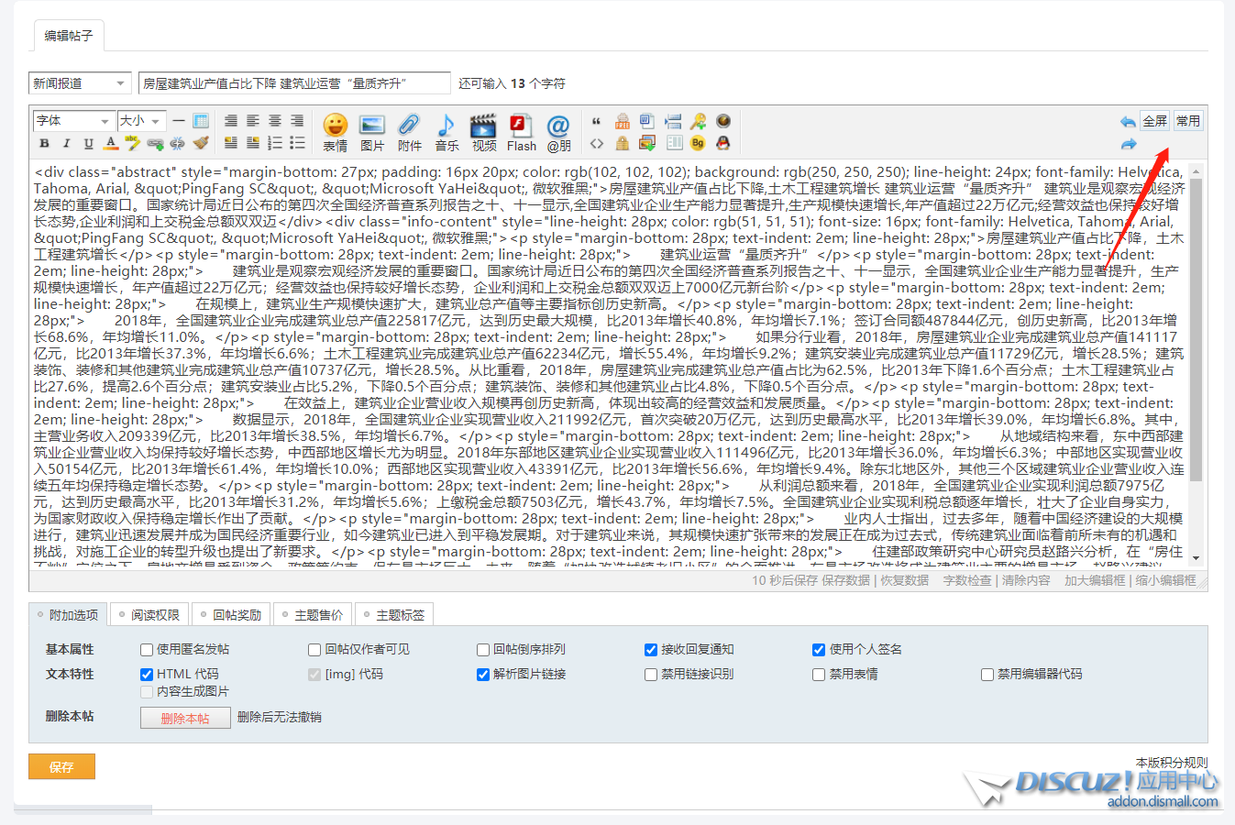Uncheck the HTML 代码 checkbox

tap(147, 675)
